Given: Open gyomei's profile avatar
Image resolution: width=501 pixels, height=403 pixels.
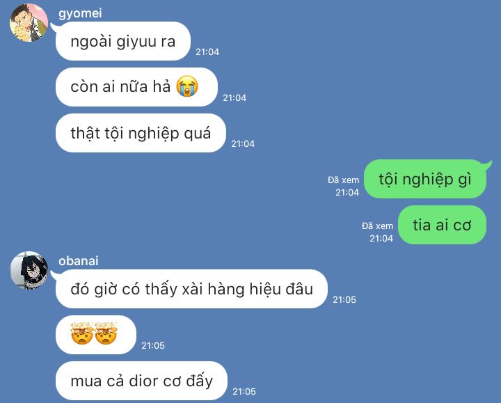Looking at the screenshot, I should tap(29, 23).
